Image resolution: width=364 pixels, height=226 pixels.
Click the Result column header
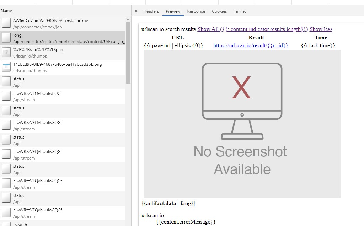256,38
